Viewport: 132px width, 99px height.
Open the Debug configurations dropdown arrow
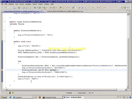click(x=37, y=8)
